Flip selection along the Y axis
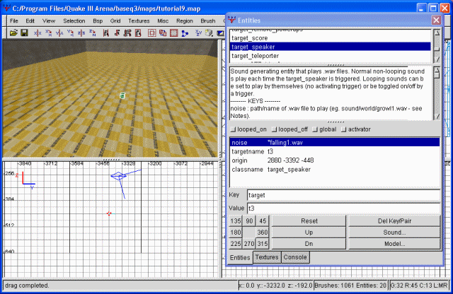The image size is (453, 294). point(59,33)
